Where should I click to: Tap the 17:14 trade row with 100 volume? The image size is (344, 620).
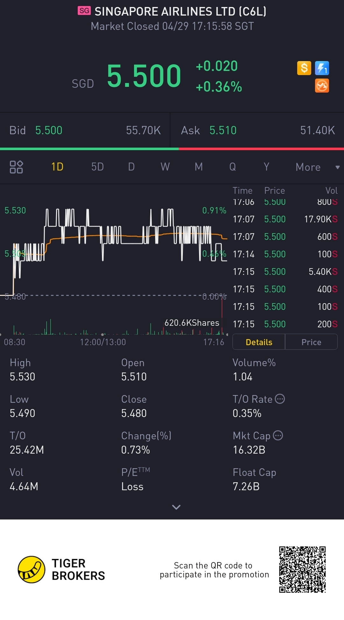(285, 254)
